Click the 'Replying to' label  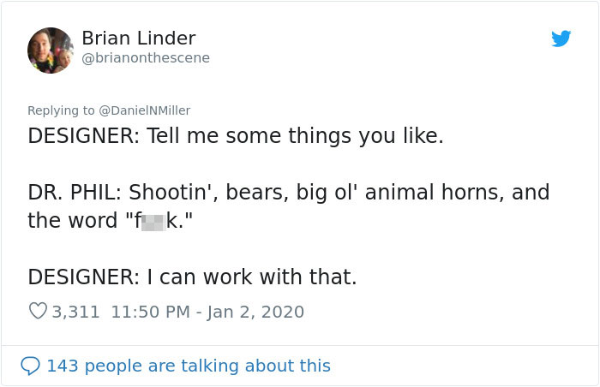pyautogui.click(x=61, y=110)
